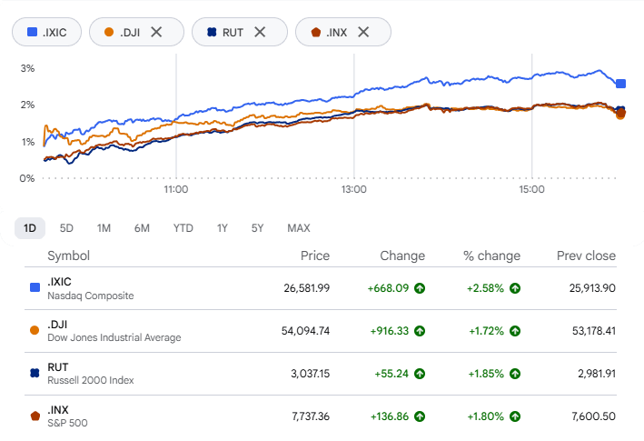Click the price 54,094.74

pyautogui.click(x=305, y=331)
